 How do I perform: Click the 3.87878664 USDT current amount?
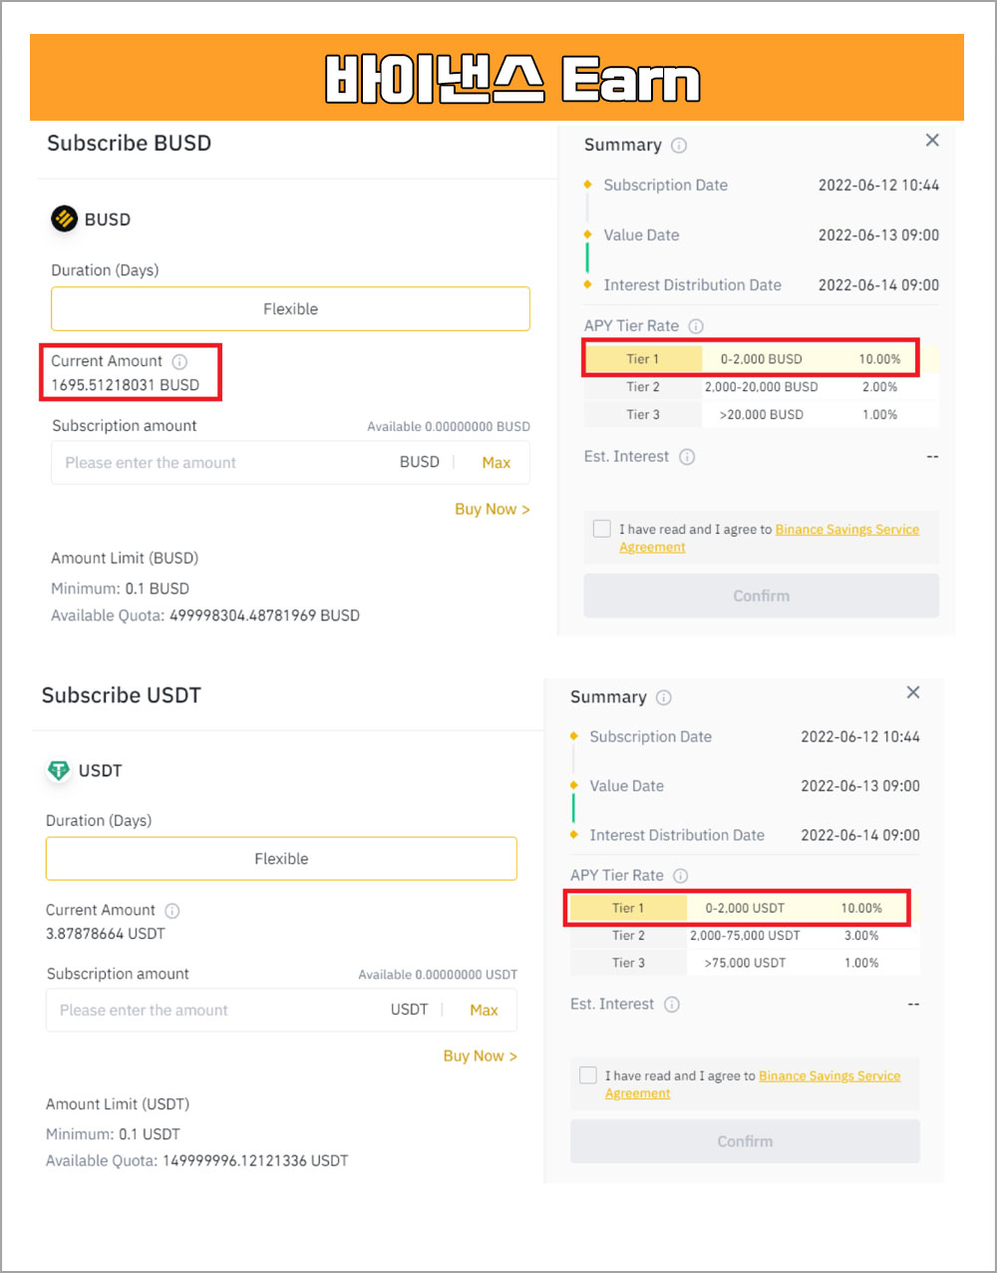[x=106, y=934]
